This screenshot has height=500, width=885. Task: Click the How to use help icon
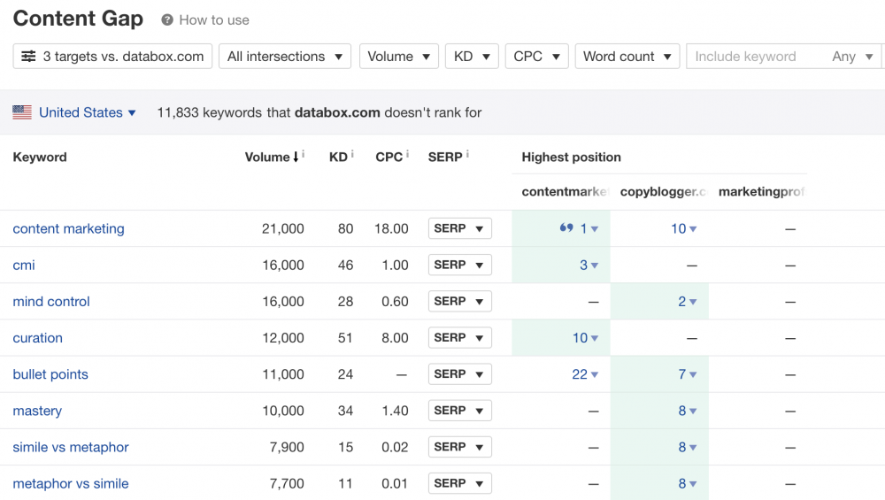167,19
